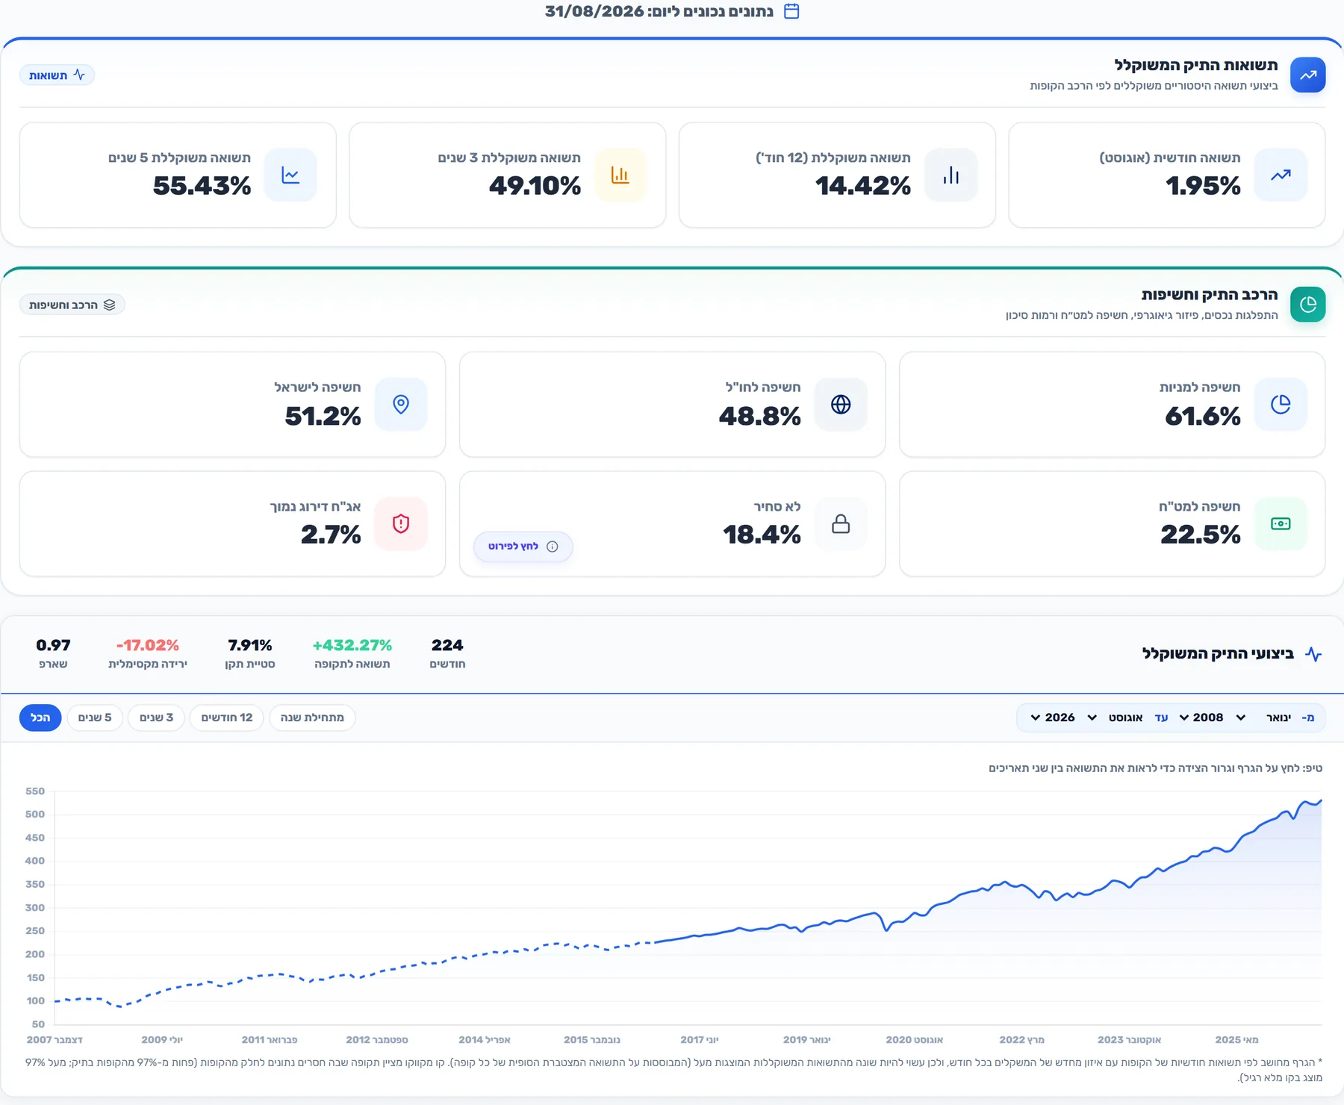Click the pulse icon beside ביצועי התיק המשוקלל
The image size is (1344, 1105).
[x=1313, y=654]
